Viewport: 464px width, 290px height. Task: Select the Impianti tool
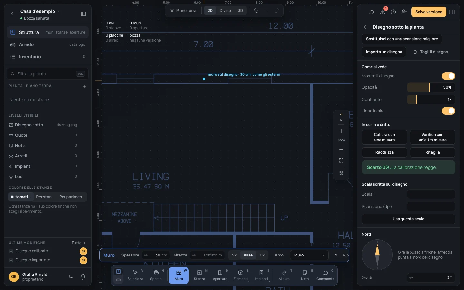pyautogui.click(x=261, y=275)
